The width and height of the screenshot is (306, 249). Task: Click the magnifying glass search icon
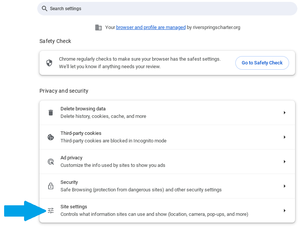pyautogui.click(x=45, y=9)
